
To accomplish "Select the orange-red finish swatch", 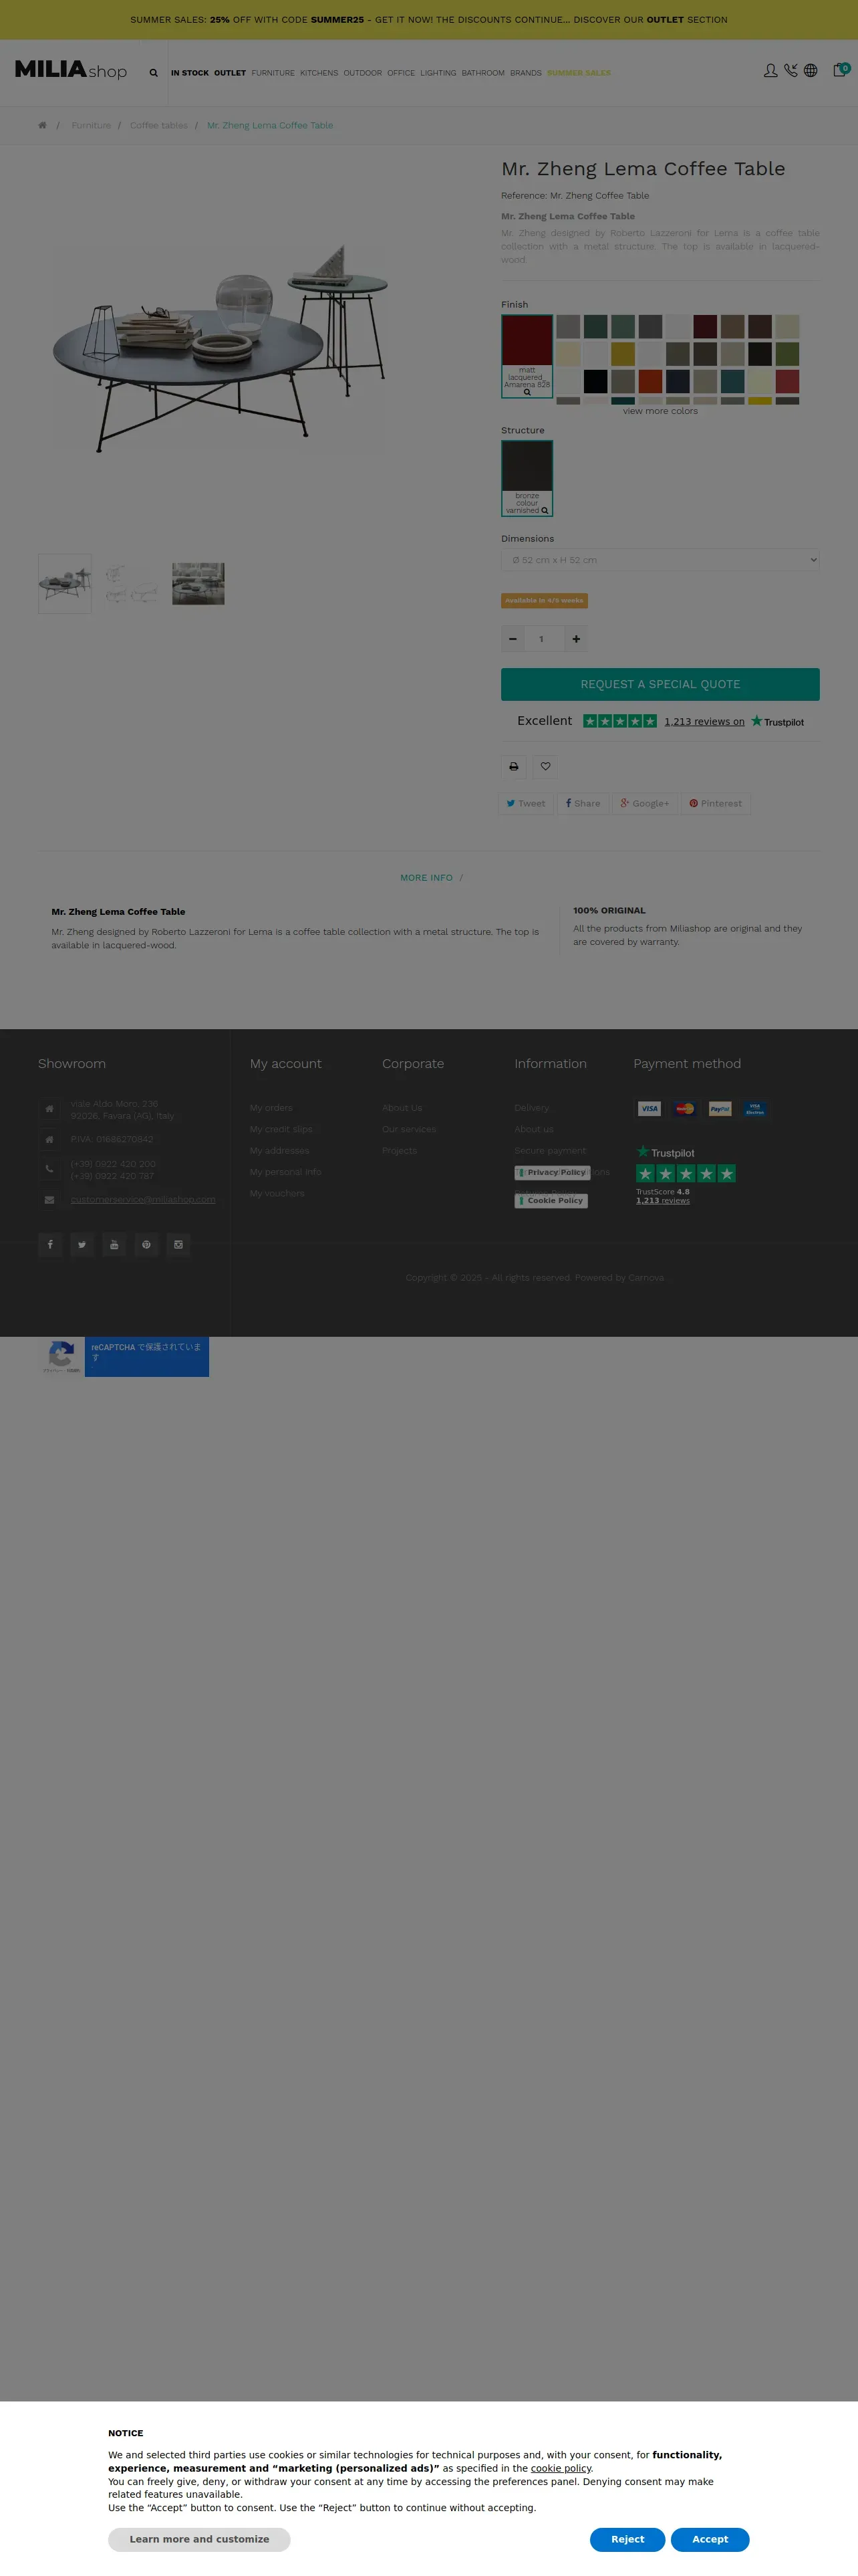I will point(650,381).
